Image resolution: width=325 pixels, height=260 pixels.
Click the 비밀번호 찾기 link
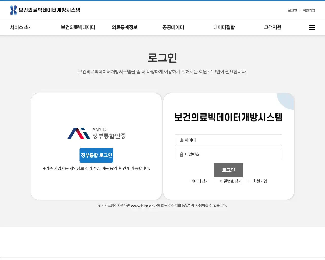(231, 181)
